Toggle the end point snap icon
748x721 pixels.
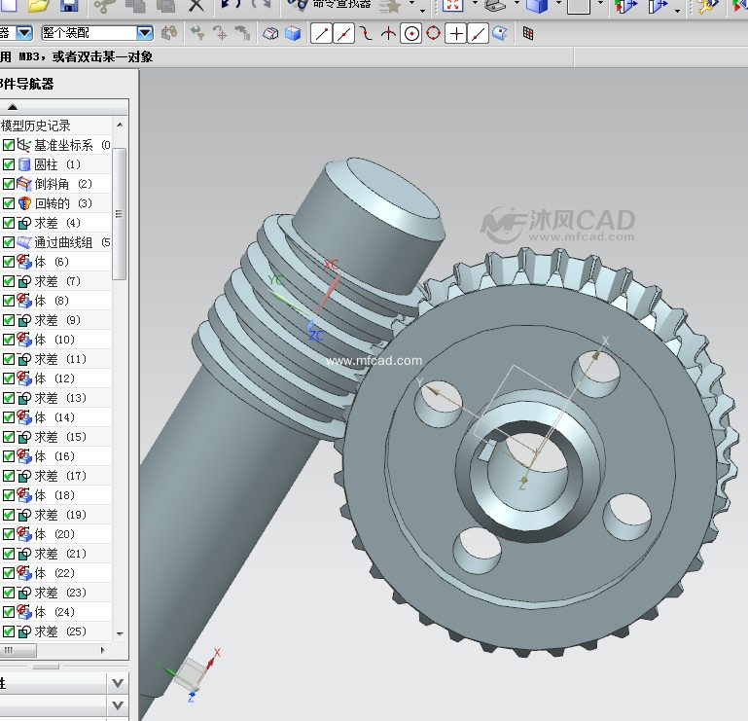321,33
